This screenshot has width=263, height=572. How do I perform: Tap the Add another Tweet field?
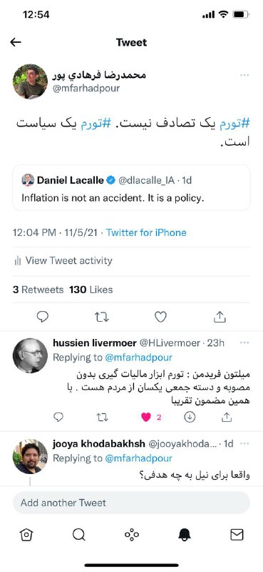tap(131, 503)
